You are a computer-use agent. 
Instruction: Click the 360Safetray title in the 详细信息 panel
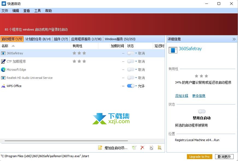click(x=190, y=49)
